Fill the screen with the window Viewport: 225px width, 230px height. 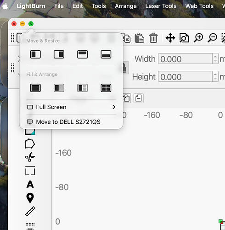pyautogui.click(x=35, y=88)
